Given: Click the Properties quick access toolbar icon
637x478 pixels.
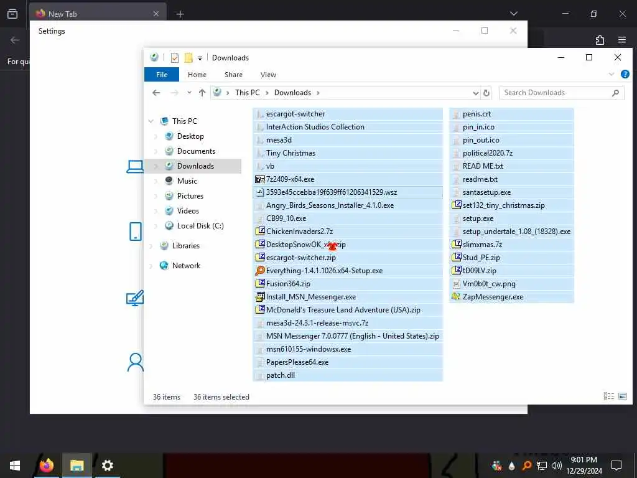Looking at the screenshot, I should tap(175, 58).
